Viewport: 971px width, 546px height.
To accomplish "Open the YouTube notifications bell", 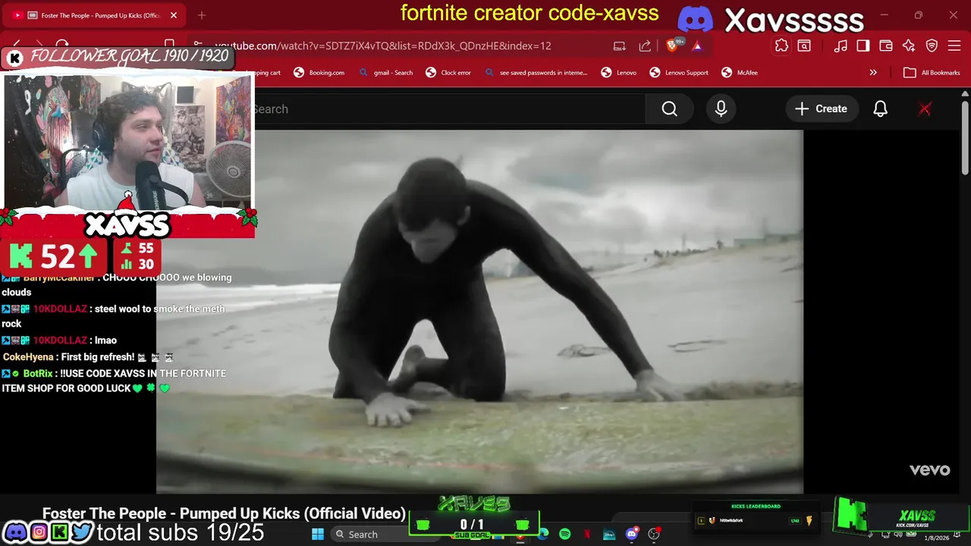I will coord(880,109).
